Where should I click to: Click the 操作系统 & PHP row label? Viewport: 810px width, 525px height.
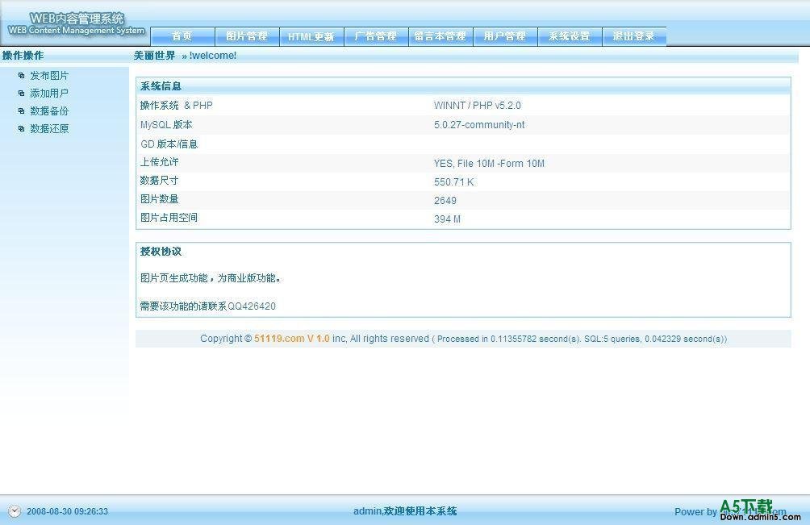176,106
